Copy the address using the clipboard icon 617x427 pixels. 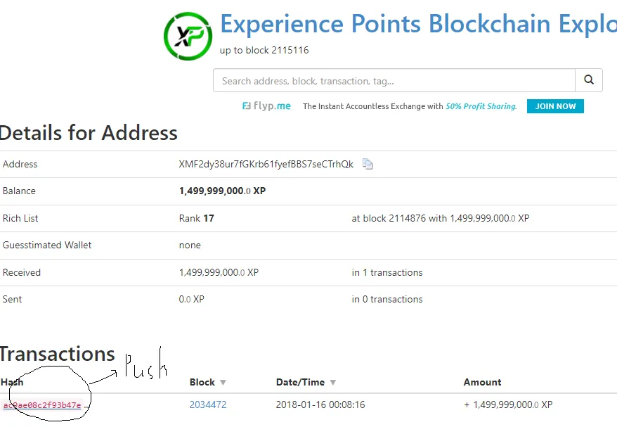coord(367,164)
